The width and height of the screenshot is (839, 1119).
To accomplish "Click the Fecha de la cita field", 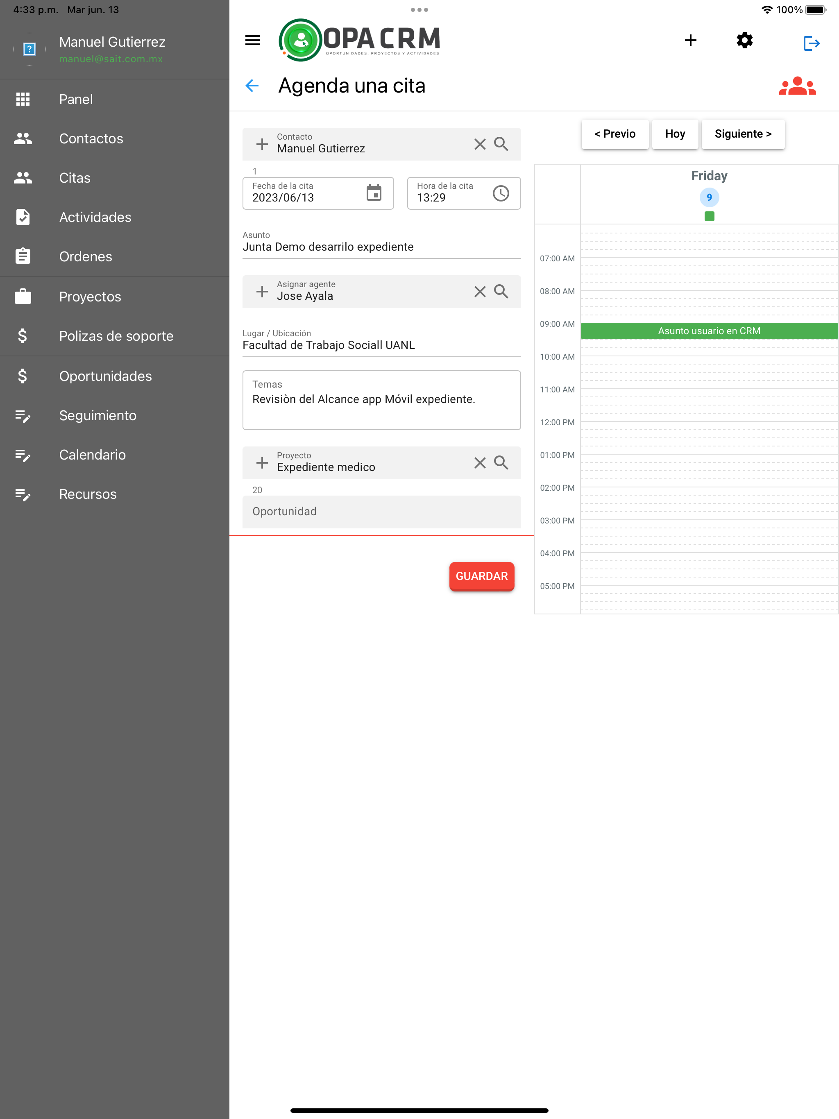I will pyautogui.click(x=318, y=193).
